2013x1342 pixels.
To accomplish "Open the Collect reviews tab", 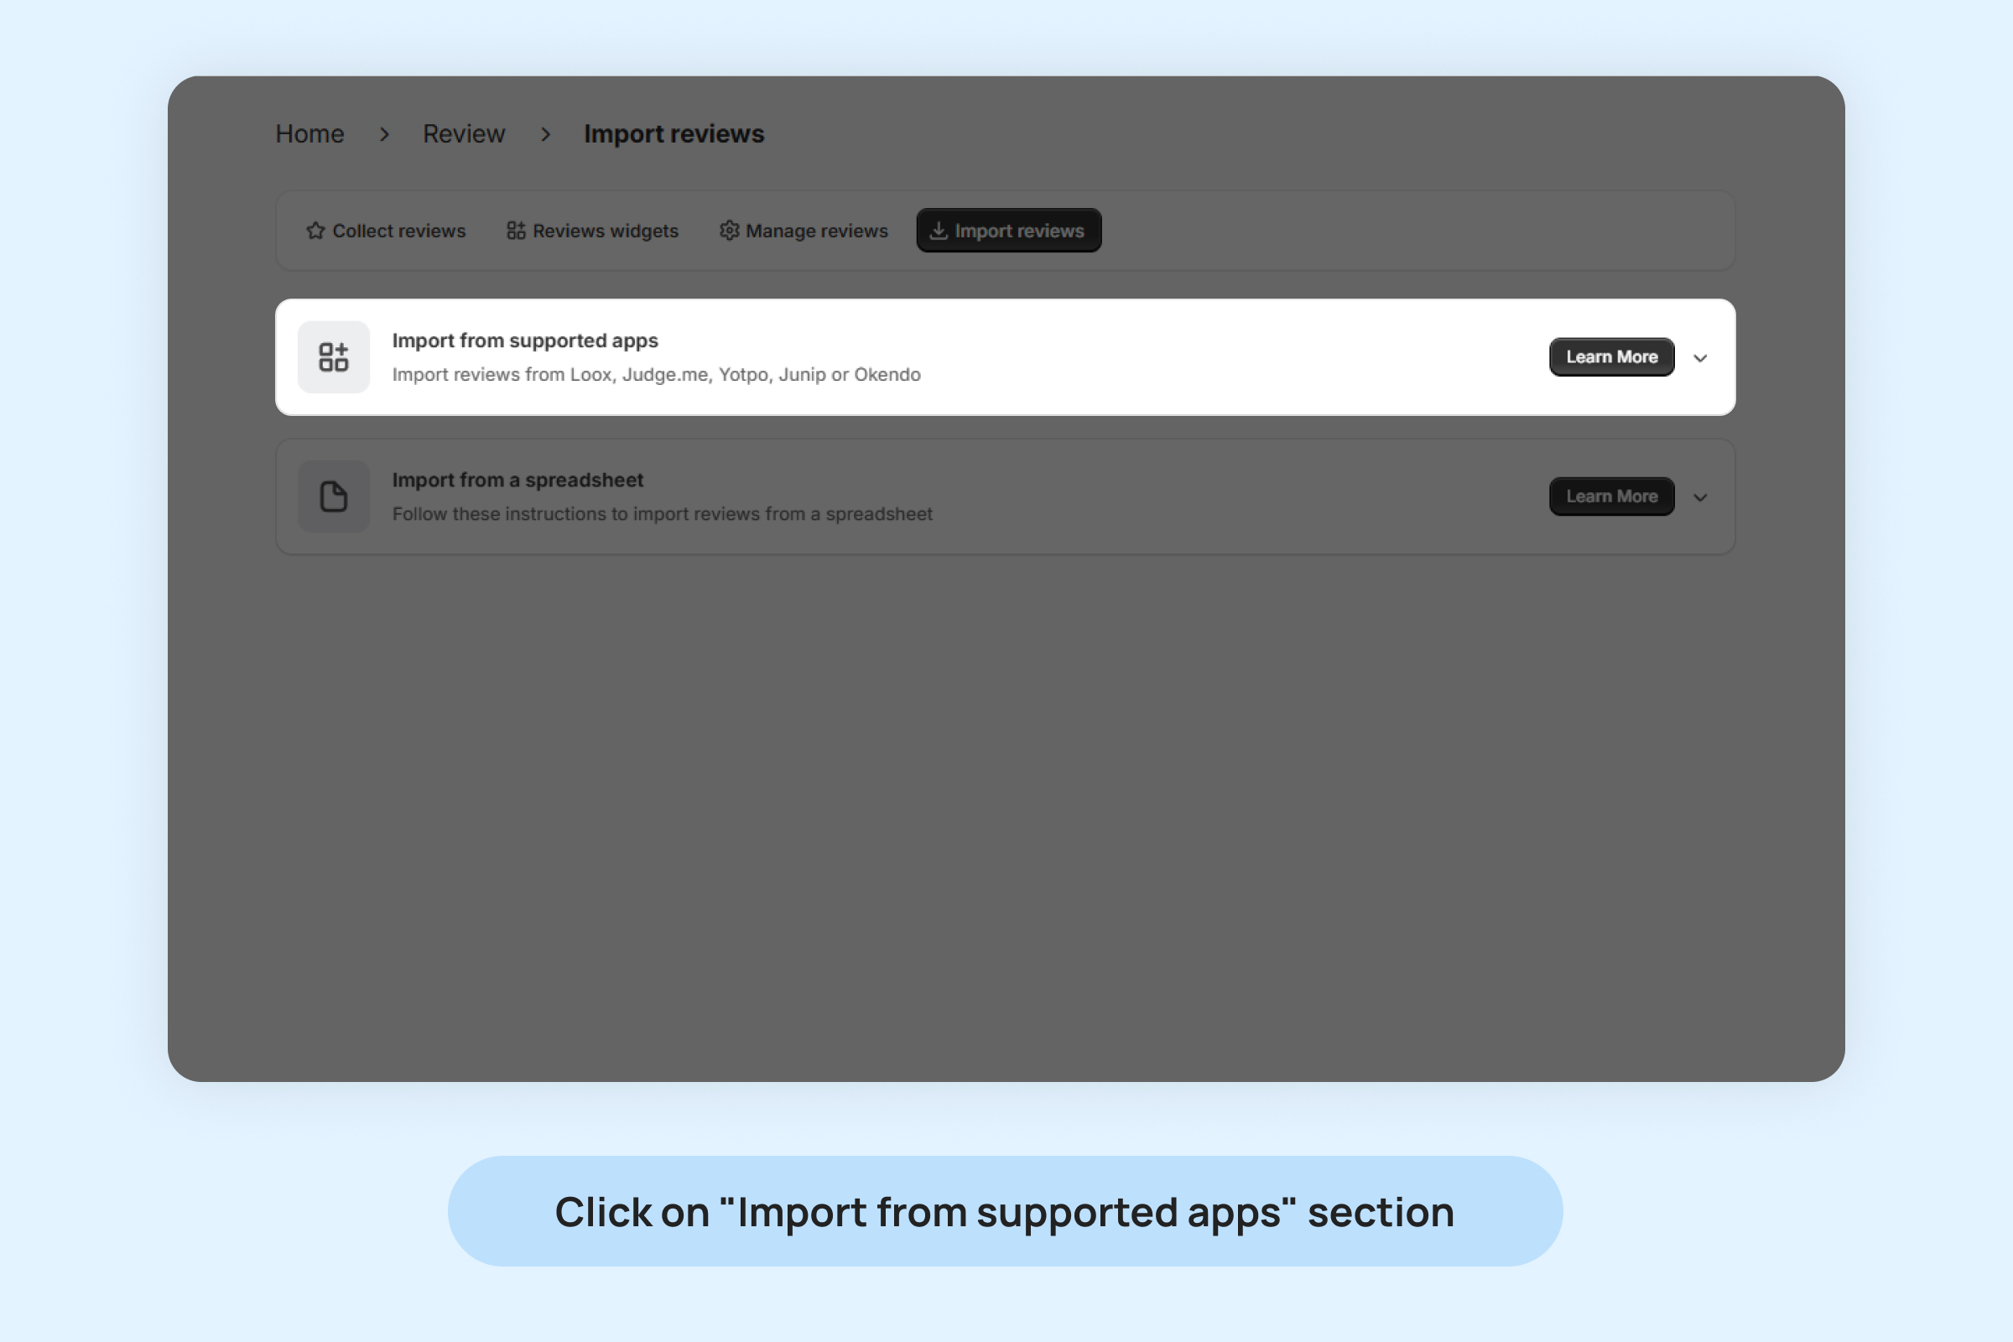I will click(386, 231).
